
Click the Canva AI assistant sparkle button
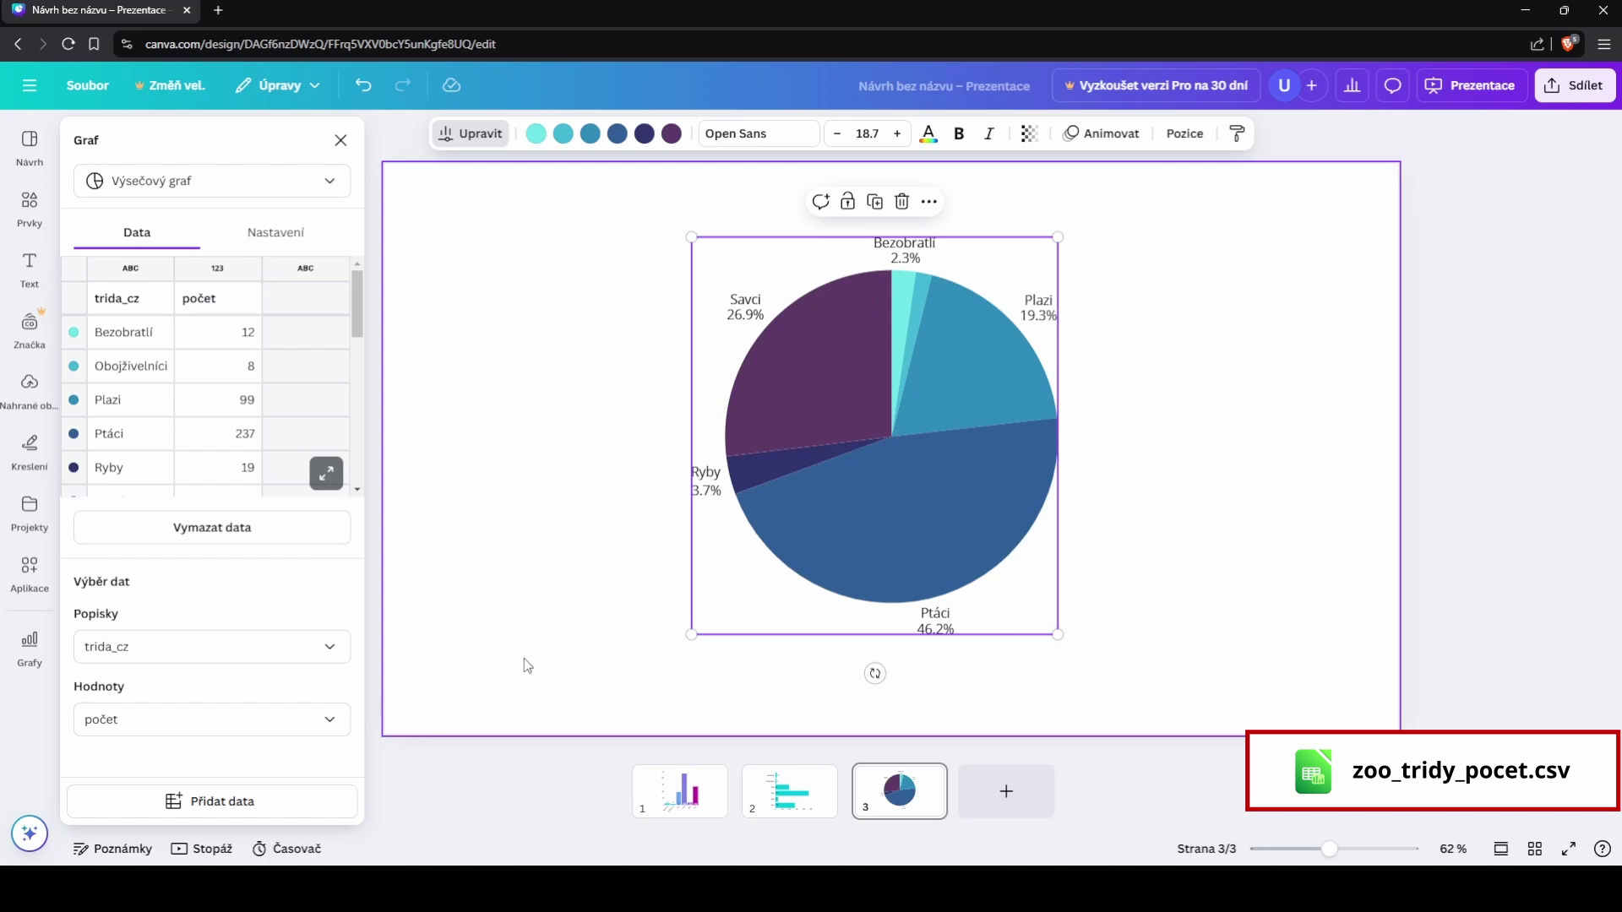tap(30, 834)
